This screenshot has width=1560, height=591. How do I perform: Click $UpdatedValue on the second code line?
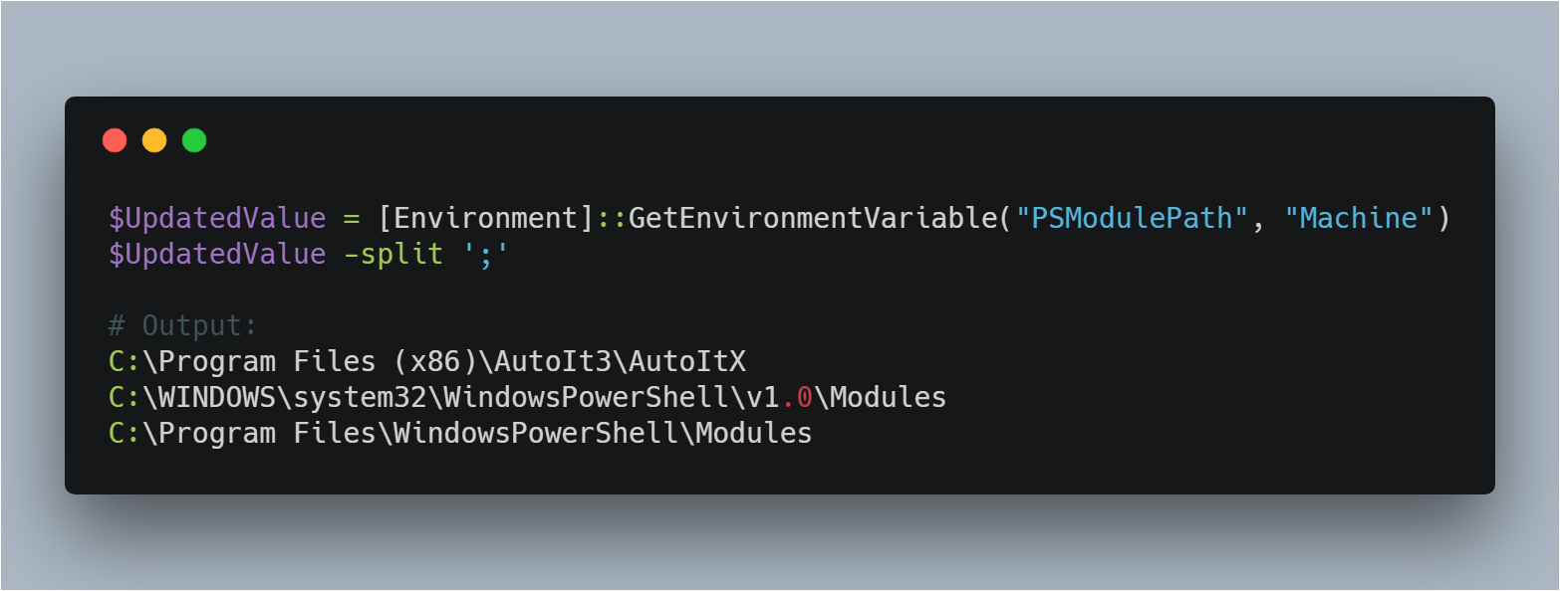(217, 254)
